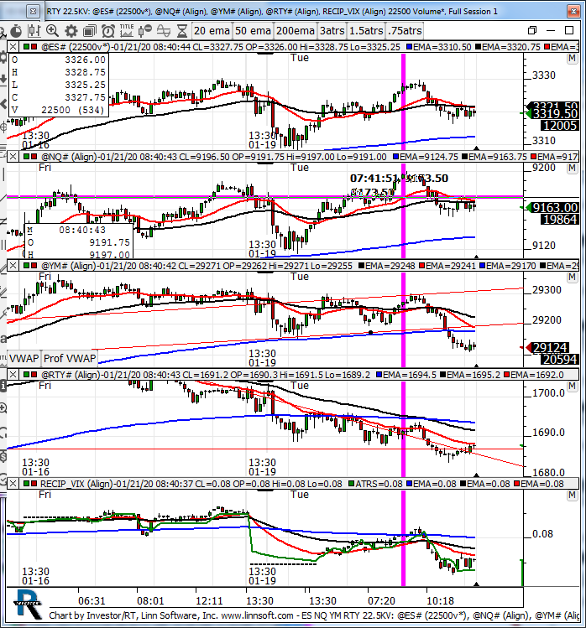Open the candlestick chart bars toolbar icon
Screen dimensions: 586x628
[x=34, y=31]
